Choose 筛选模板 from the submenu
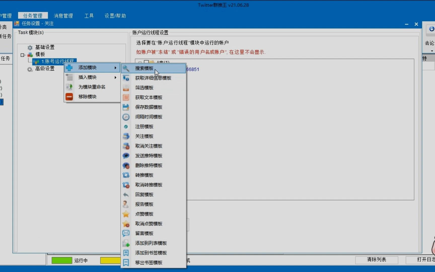The height and width of the screenshot is (272, 435). pyautogui.click(x=154, y=88)
